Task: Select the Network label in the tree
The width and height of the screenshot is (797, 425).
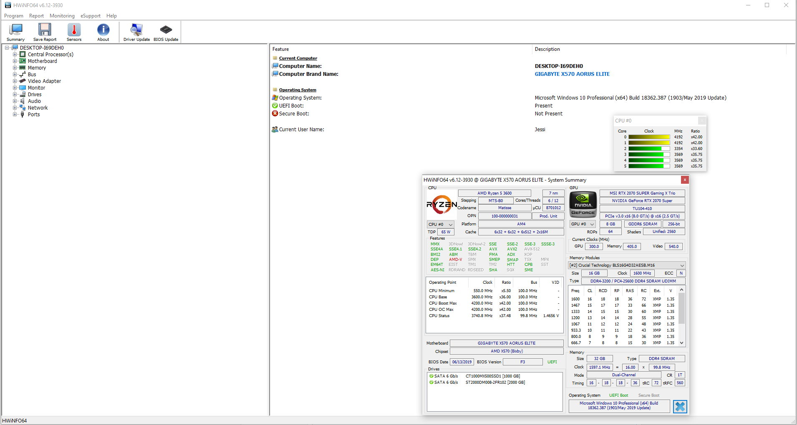Action: click(x=38, y=108)
